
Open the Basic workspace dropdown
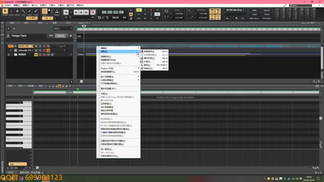point(301,6)
